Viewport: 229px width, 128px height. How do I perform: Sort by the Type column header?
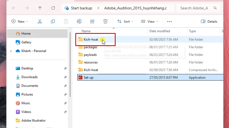192,31
